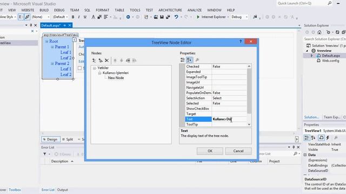Viewport: 346px width, 194px height.
Task: Click the Events lightning icon in Properties panel
Action: pyautogui.click(x=328, y=138)
